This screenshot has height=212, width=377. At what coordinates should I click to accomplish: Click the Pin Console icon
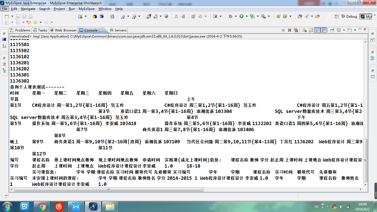tap(332, 30)
